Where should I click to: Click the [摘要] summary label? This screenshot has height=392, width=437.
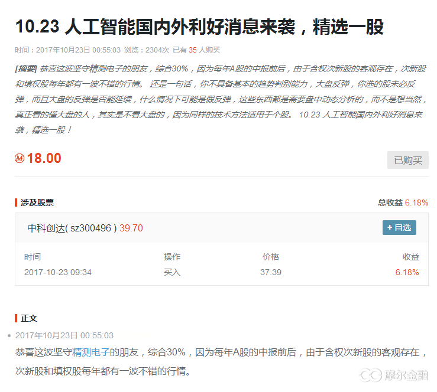pyautogui.click(x=26, y=68)
